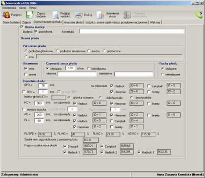Open the Sonomedica menu
Viewport: 205px width, 178px height.
(x=9, y=8)
